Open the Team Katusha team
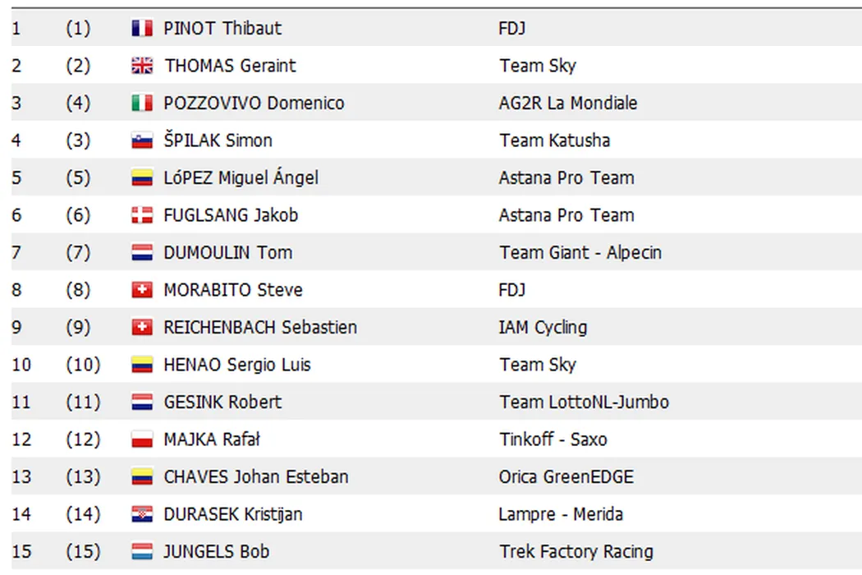 tap(554, 141)
